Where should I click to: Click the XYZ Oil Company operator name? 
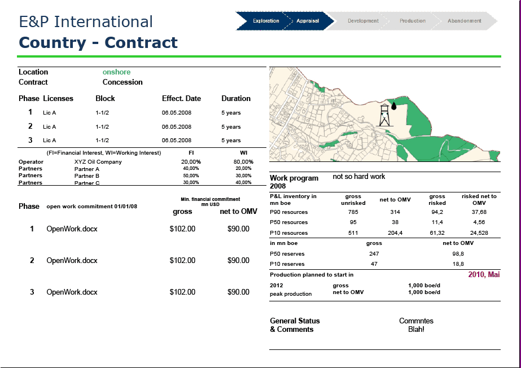pyautogui.click(x=98, y=162)
